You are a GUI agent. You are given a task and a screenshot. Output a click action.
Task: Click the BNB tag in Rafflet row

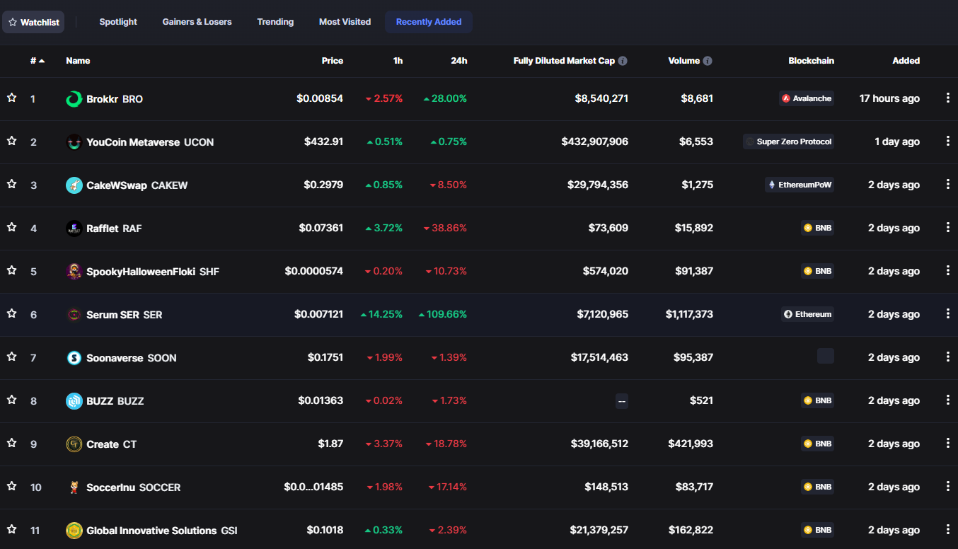coord(818,228)
